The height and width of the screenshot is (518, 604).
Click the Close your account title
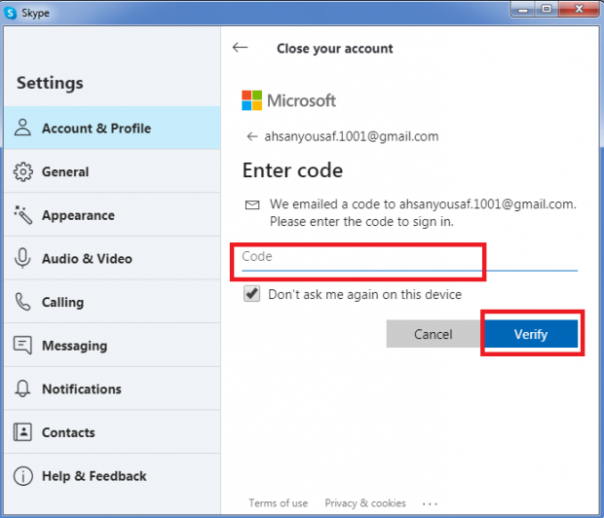pyautogui.click(x=335, y=49)
